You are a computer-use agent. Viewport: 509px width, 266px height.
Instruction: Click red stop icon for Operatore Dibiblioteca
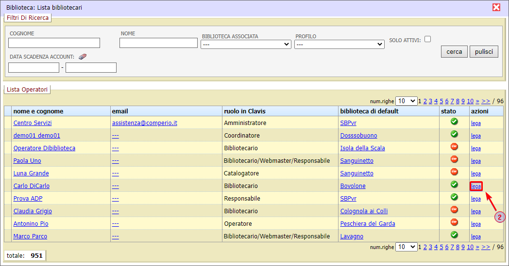pyautogui.click(x=454, y=146)
